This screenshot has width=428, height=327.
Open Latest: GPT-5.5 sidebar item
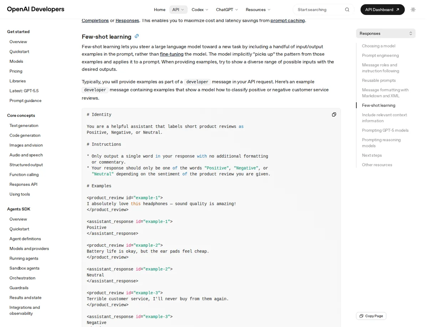pyautogui.click(x=24, y=91)
